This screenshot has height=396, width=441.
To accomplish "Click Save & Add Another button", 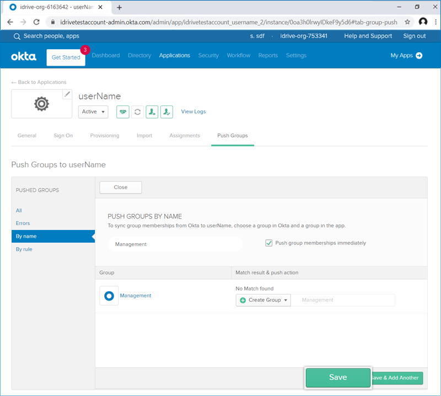I will coord(396,378).
